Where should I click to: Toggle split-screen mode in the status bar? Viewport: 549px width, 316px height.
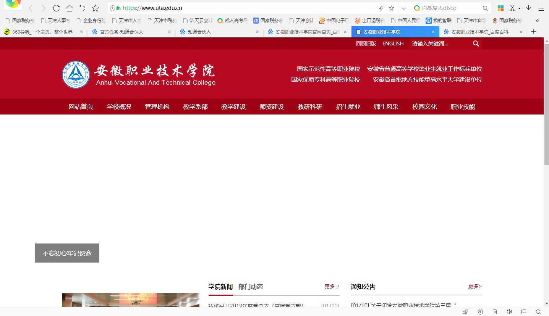[523, 312]
